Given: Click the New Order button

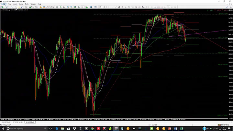Looking at the screenshot, I should (34, 7).
